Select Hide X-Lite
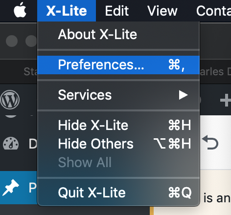 point(118,125)
